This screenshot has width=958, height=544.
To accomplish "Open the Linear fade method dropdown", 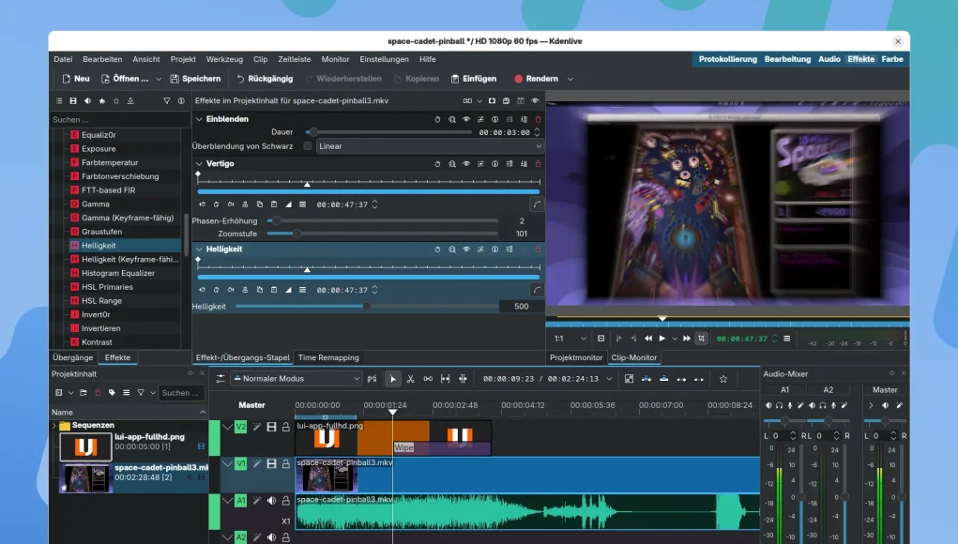I will (x=430, y=146).
